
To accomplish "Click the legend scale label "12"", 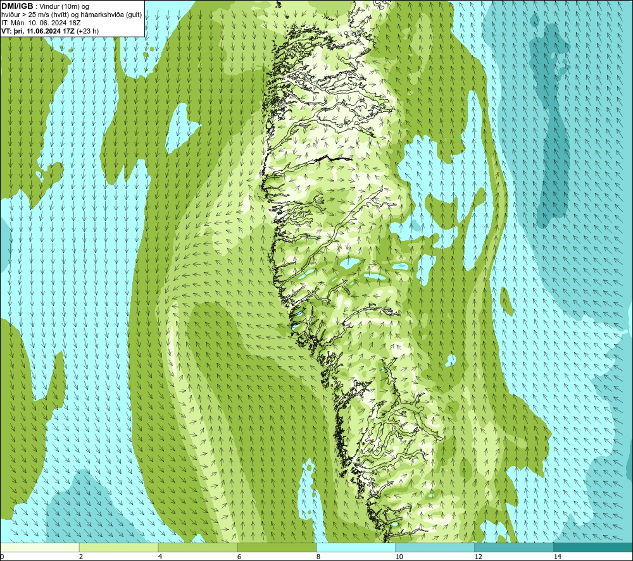I will 478,557.
